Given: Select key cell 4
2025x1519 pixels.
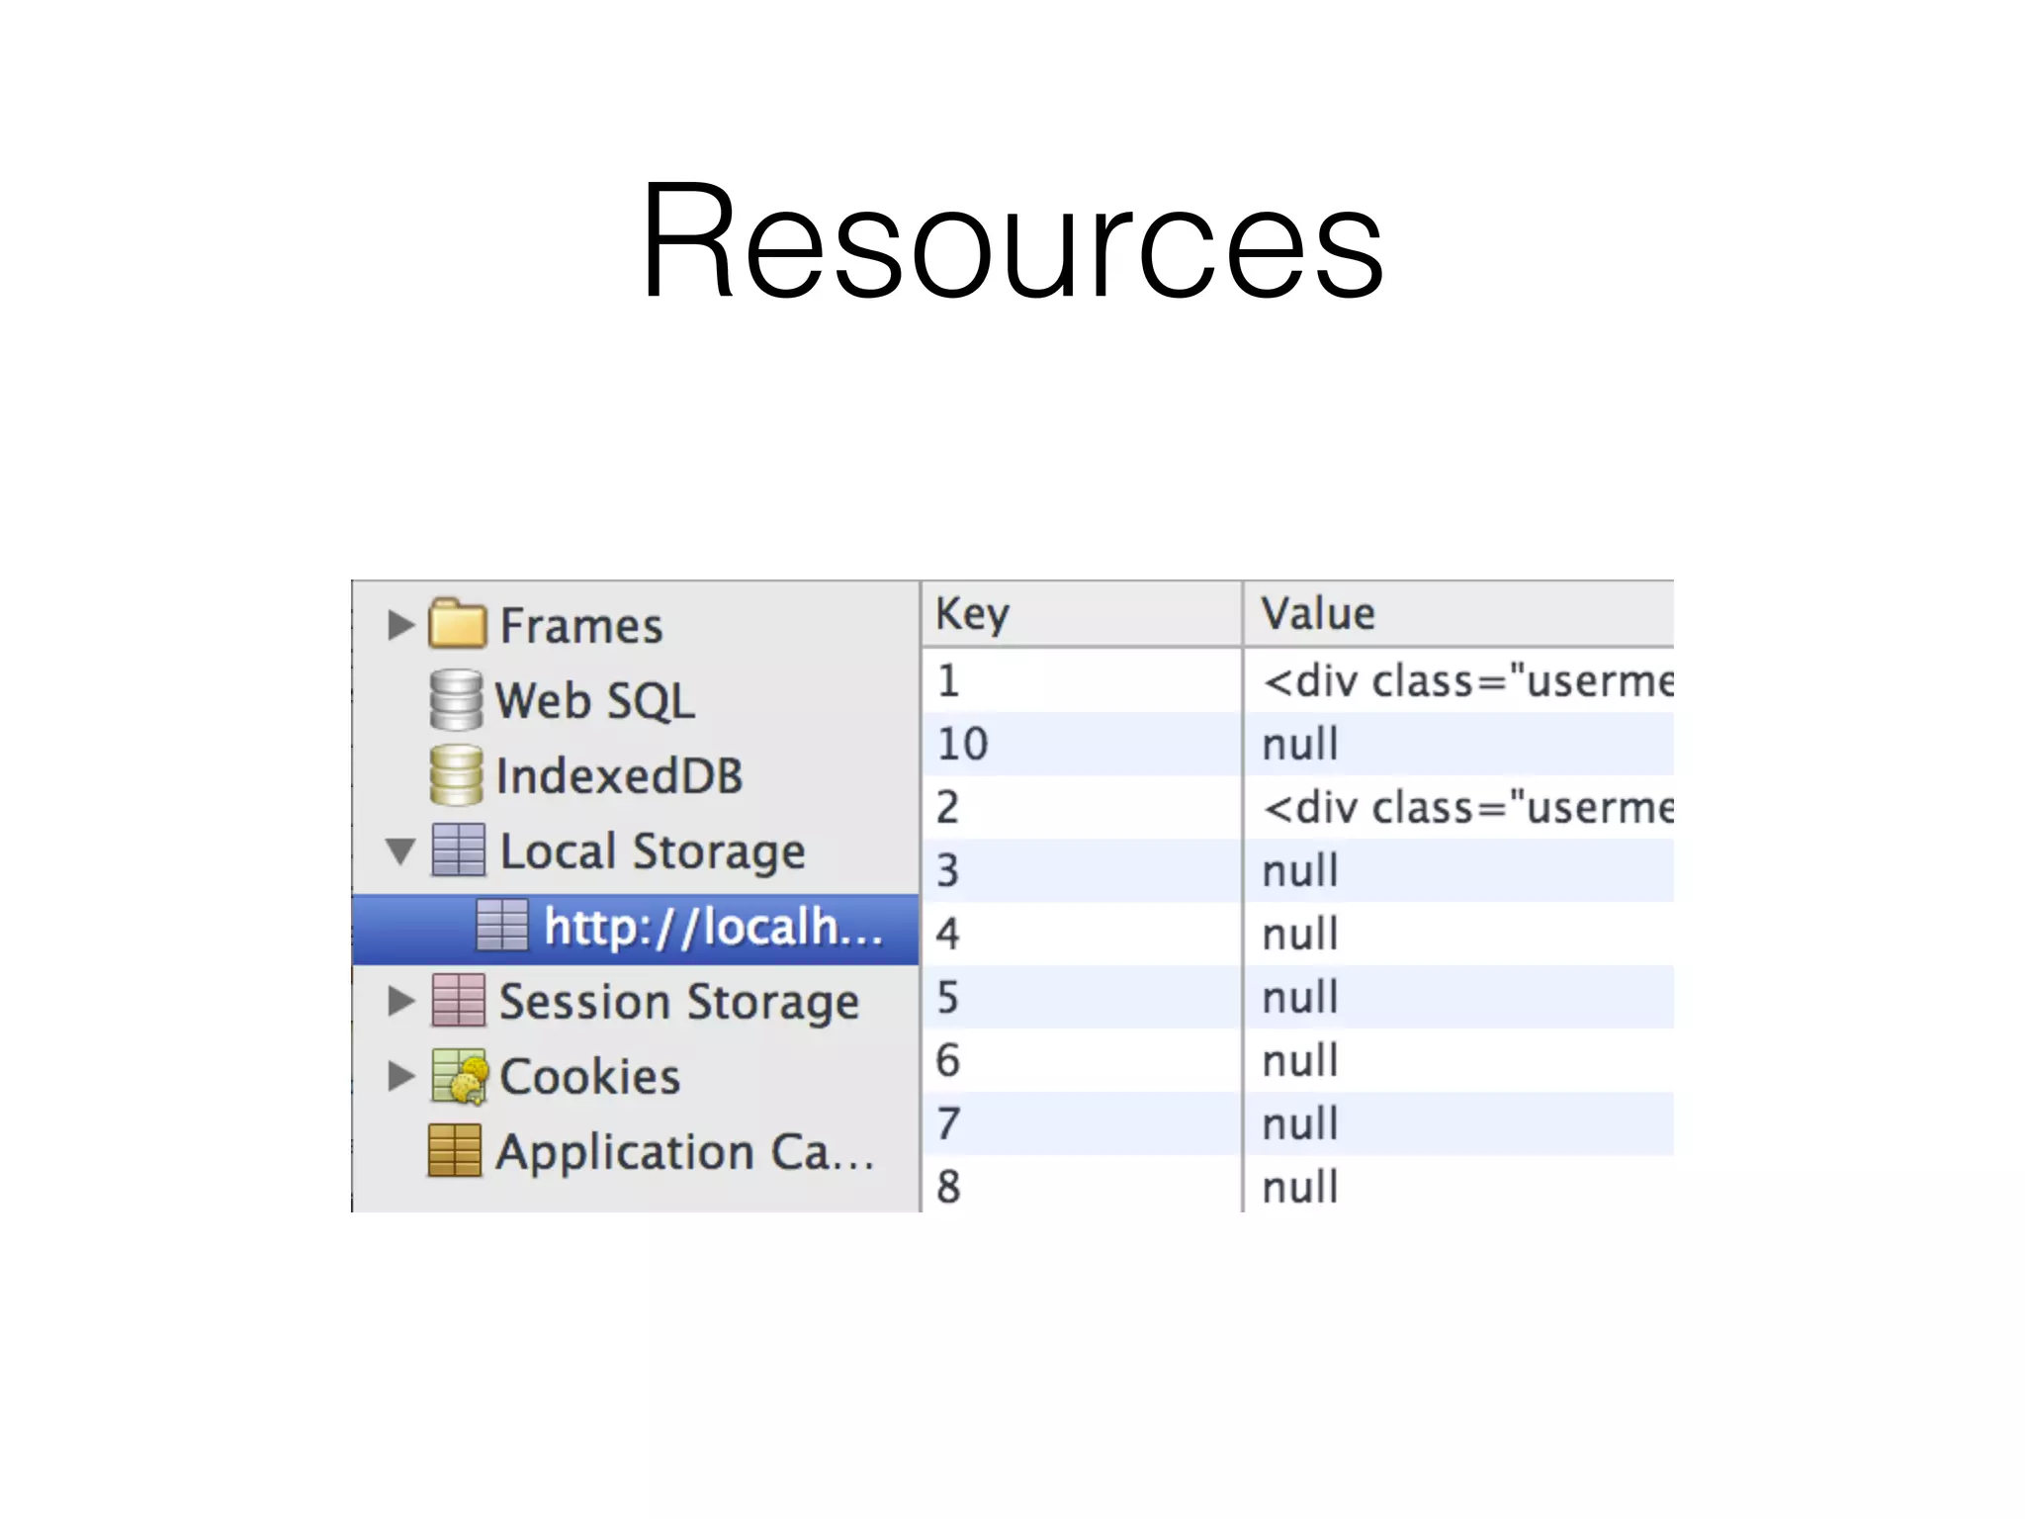Looking at the screenshot, I should [1082, 934].
